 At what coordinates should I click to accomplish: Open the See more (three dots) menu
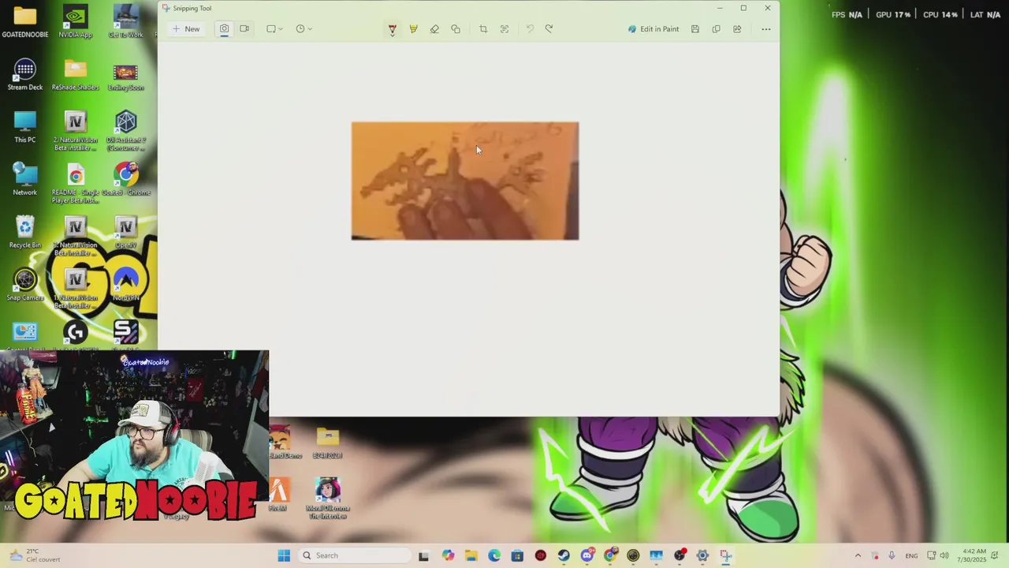[x=765, y=29]
